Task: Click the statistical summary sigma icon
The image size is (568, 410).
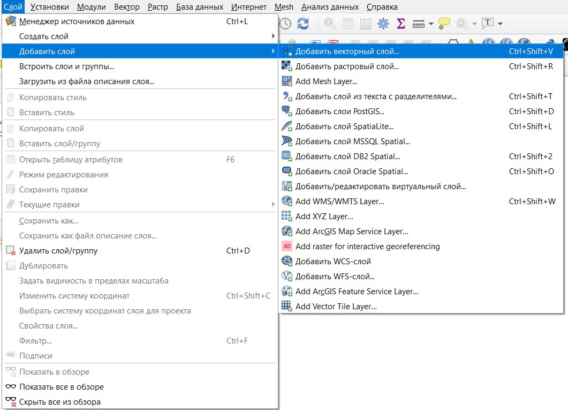Action: pos(400,24)
